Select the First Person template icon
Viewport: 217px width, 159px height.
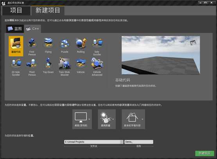32,46
